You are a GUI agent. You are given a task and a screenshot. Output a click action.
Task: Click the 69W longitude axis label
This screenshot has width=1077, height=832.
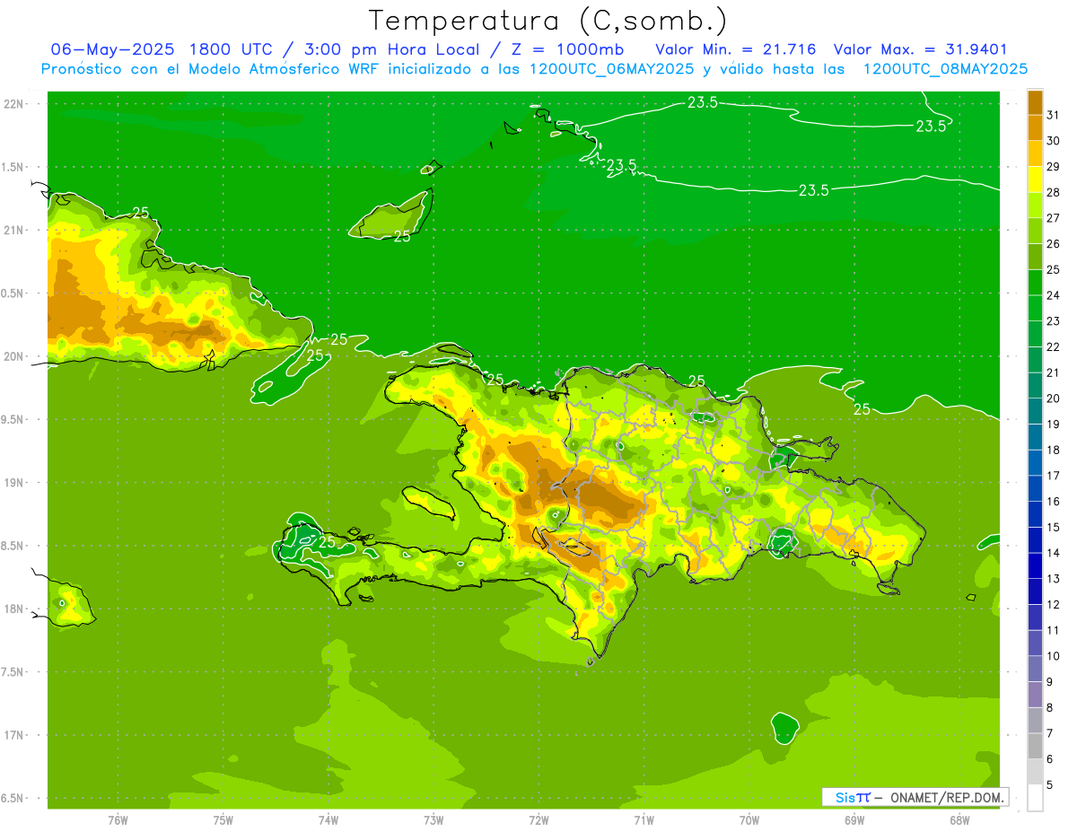click(854, 819)
